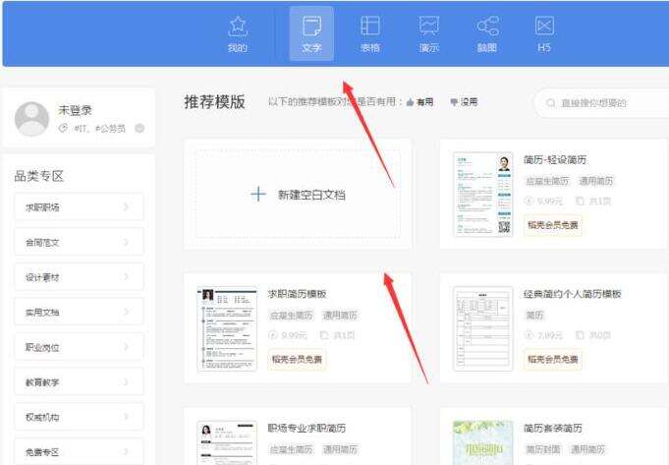Expand the 教育教学 category chevron
The height and width of the screenshot is (465, 669).
pos(126,381)
